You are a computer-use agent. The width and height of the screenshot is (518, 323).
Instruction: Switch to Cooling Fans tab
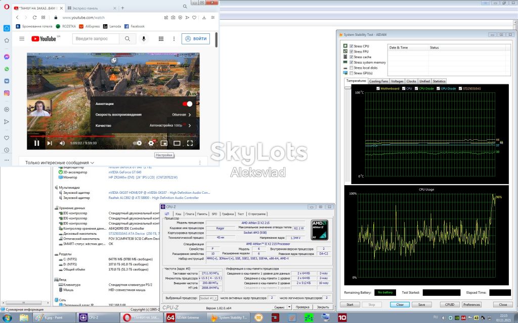[x=378, y=81]
